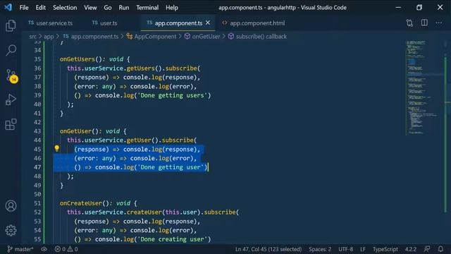Open the View menu
Image resolution: width=451 pixels, height=254 pixels.
(x=90, y=8)
